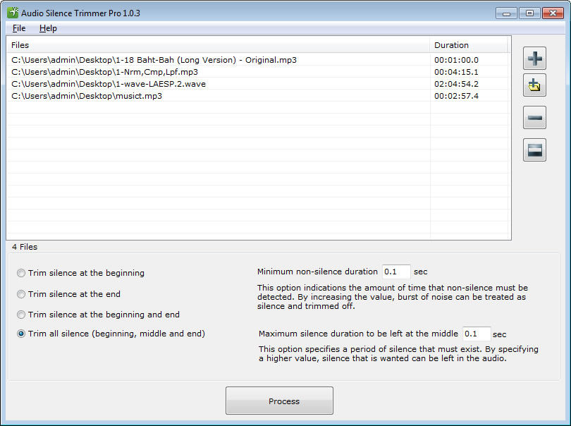This screenshot has height=426, width=571.
Task: Minimize the Audio Silence Trimmer window
Action: (506, 13)
